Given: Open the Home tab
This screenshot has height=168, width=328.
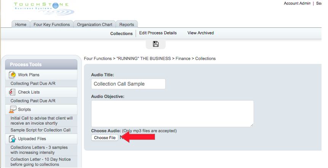Looking at the screenshot, I should (21, 24).
